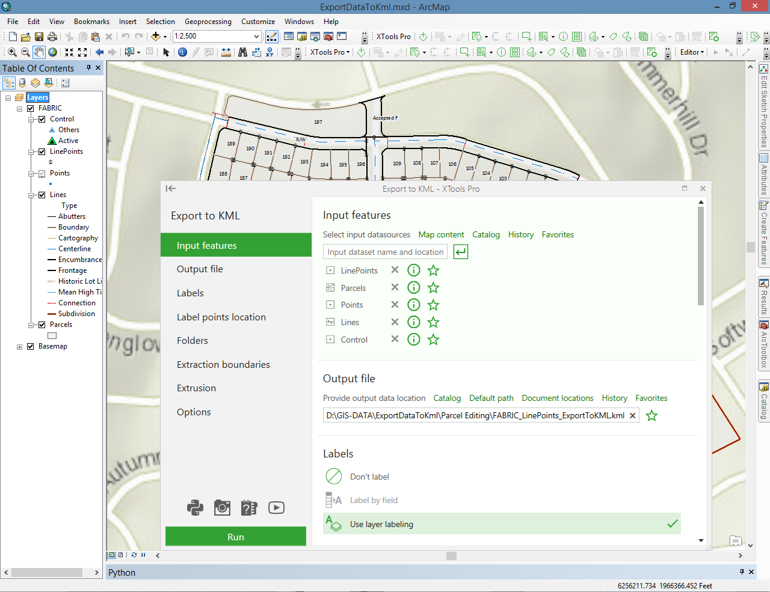
Task: Click the Input dataset name and location field
Action: click(x=385, y=252)
